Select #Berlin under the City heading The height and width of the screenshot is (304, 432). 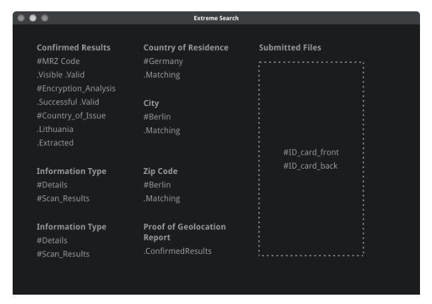(x=158, y=117)
